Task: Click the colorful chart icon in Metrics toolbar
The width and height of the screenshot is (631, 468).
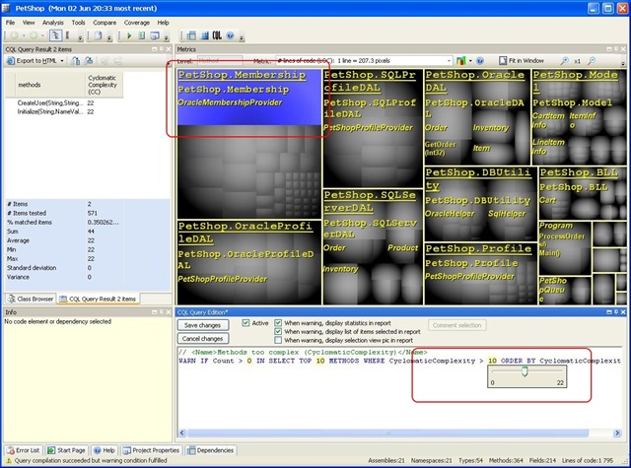Action: coord(460,61)
